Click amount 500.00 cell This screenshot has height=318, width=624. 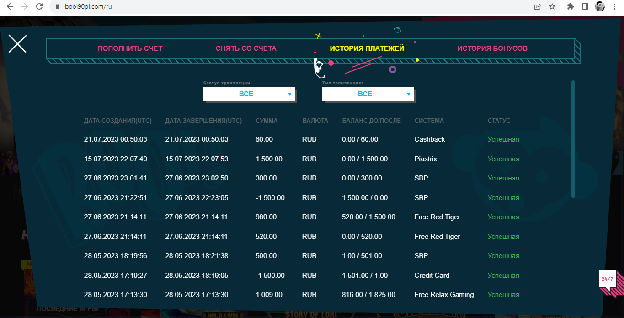(x=266, y=256)
